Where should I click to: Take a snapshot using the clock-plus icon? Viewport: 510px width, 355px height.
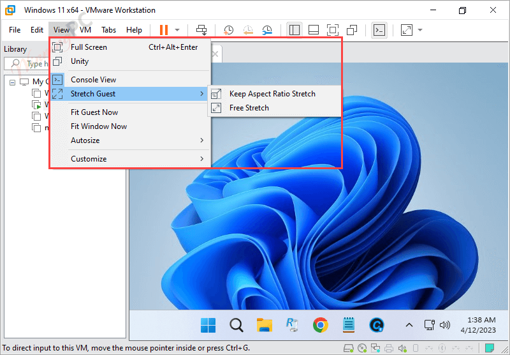(x=228, y=30)
